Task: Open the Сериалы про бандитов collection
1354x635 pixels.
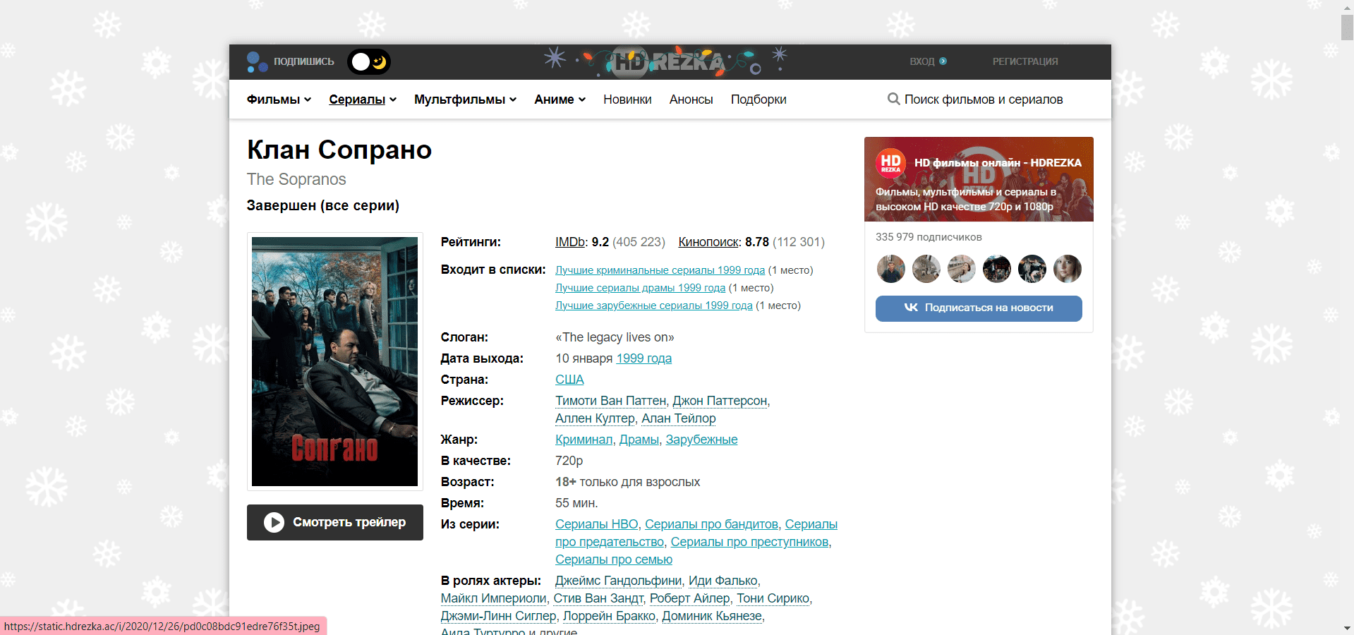Action: pyautogui.click(x=712, y=524)
